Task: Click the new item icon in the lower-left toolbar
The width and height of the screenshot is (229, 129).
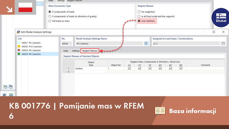Action: click(5, 87)
